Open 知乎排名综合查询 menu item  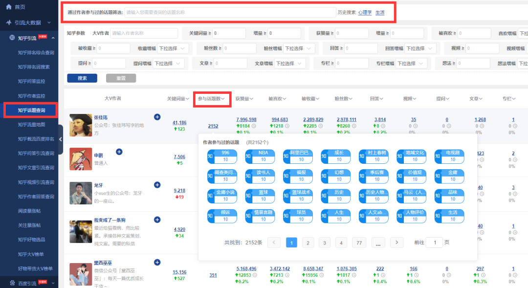[x=36, y=52]
